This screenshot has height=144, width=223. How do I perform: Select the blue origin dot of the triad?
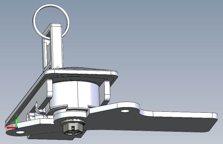16,128
